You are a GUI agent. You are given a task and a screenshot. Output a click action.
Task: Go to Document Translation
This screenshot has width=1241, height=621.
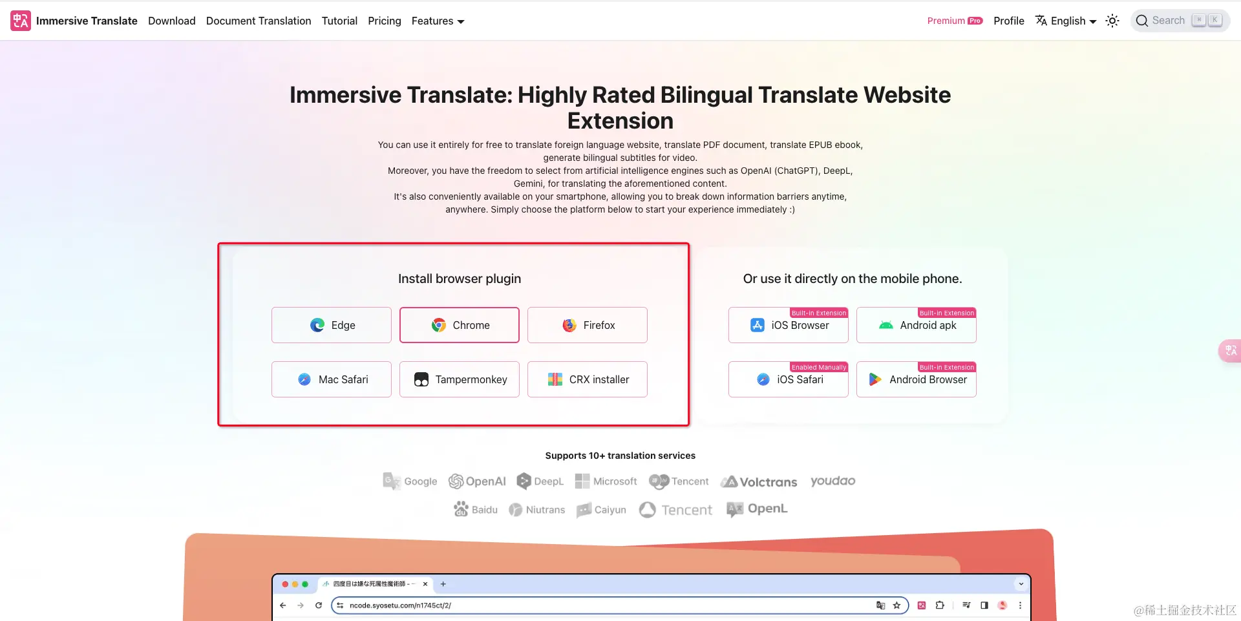tap(259, 21)
